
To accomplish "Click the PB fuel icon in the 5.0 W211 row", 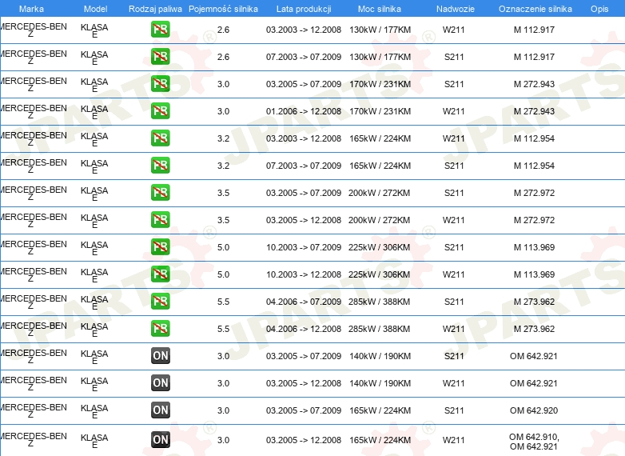I will 160,274.
